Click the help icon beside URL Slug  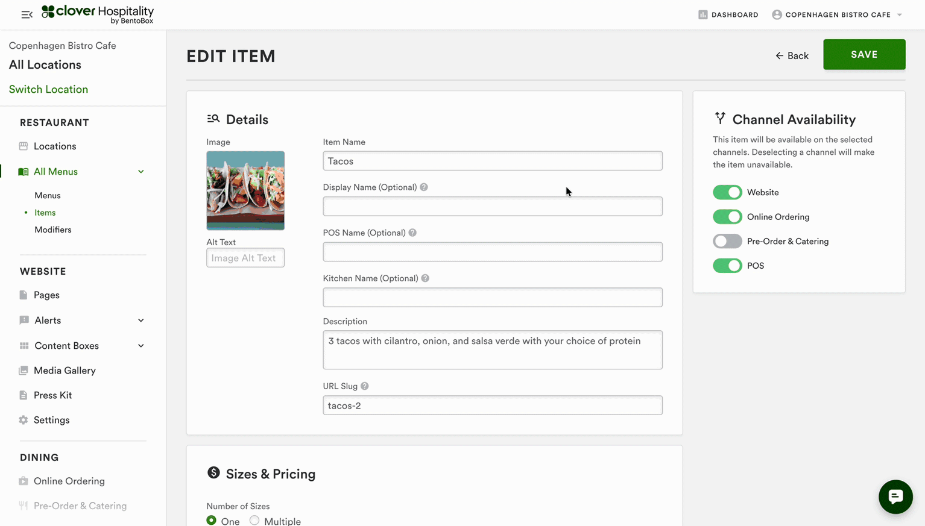[365, 386]
